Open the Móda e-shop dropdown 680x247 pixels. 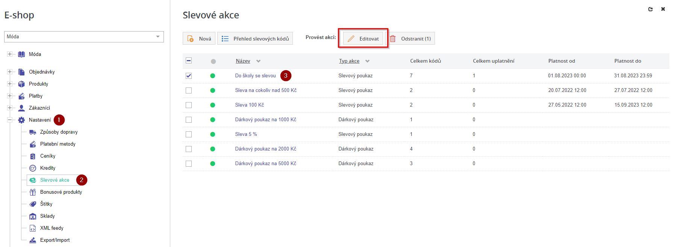coord(84,37)
